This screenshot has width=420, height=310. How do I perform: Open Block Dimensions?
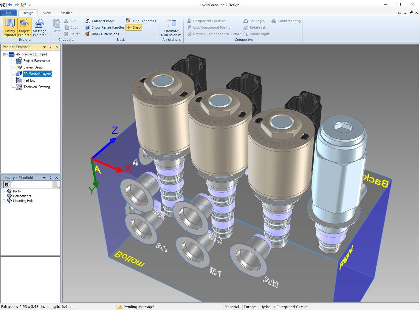point(102,34)
